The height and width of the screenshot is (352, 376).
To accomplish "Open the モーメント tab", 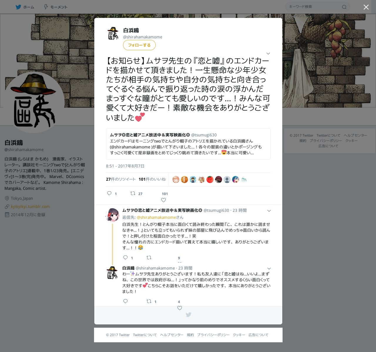I will pyautogui.click(x=56, y=7).
